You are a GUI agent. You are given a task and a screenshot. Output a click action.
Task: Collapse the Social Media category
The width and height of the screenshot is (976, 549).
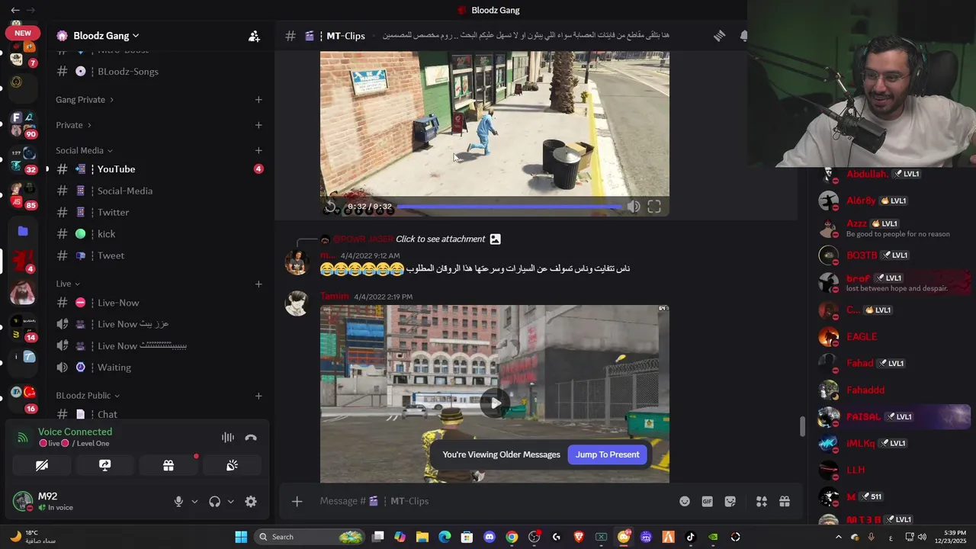tap(84, 150)
